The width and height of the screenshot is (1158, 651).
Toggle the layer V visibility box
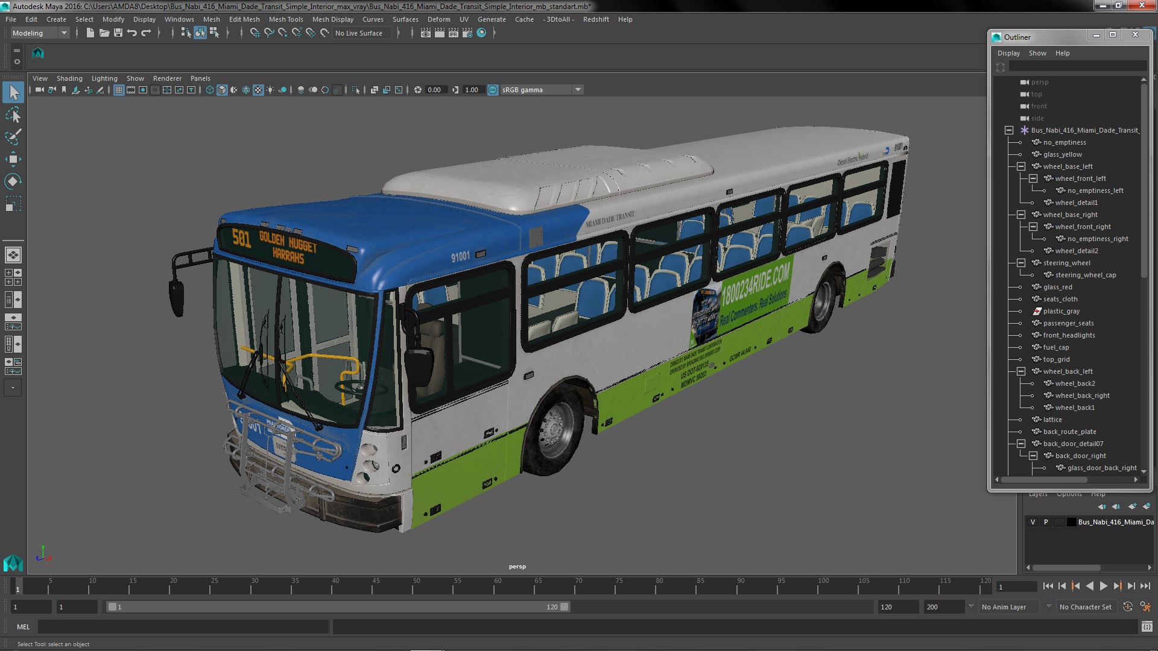pyautogui.click(x=1033, y=522)
